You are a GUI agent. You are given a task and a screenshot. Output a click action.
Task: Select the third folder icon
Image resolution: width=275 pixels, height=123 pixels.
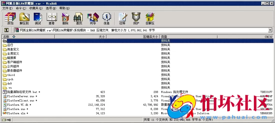5,75
